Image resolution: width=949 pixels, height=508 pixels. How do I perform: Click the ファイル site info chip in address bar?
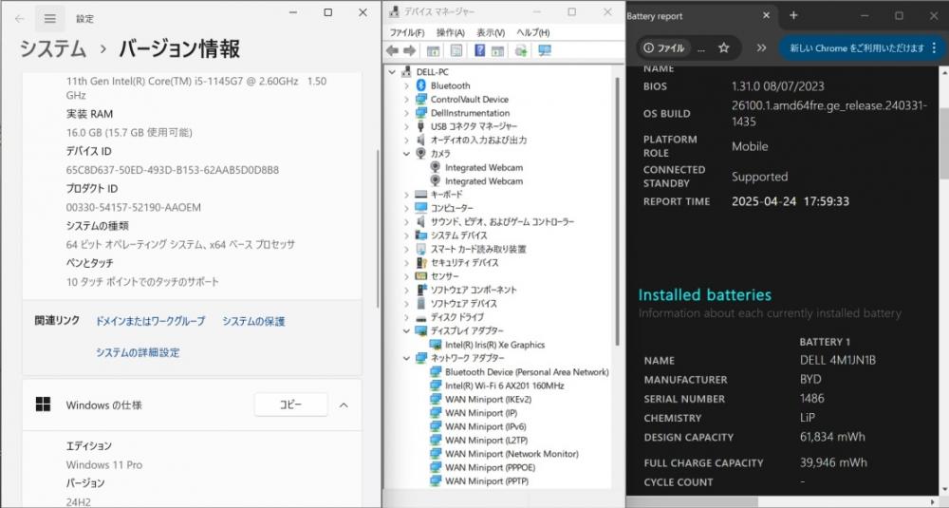click(664, 47)
